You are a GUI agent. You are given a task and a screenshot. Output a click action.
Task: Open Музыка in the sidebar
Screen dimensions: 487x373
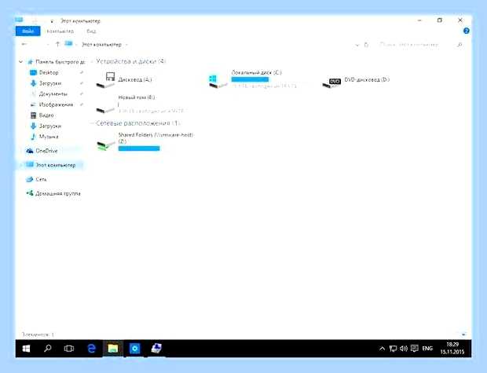(x=49, y=137)
